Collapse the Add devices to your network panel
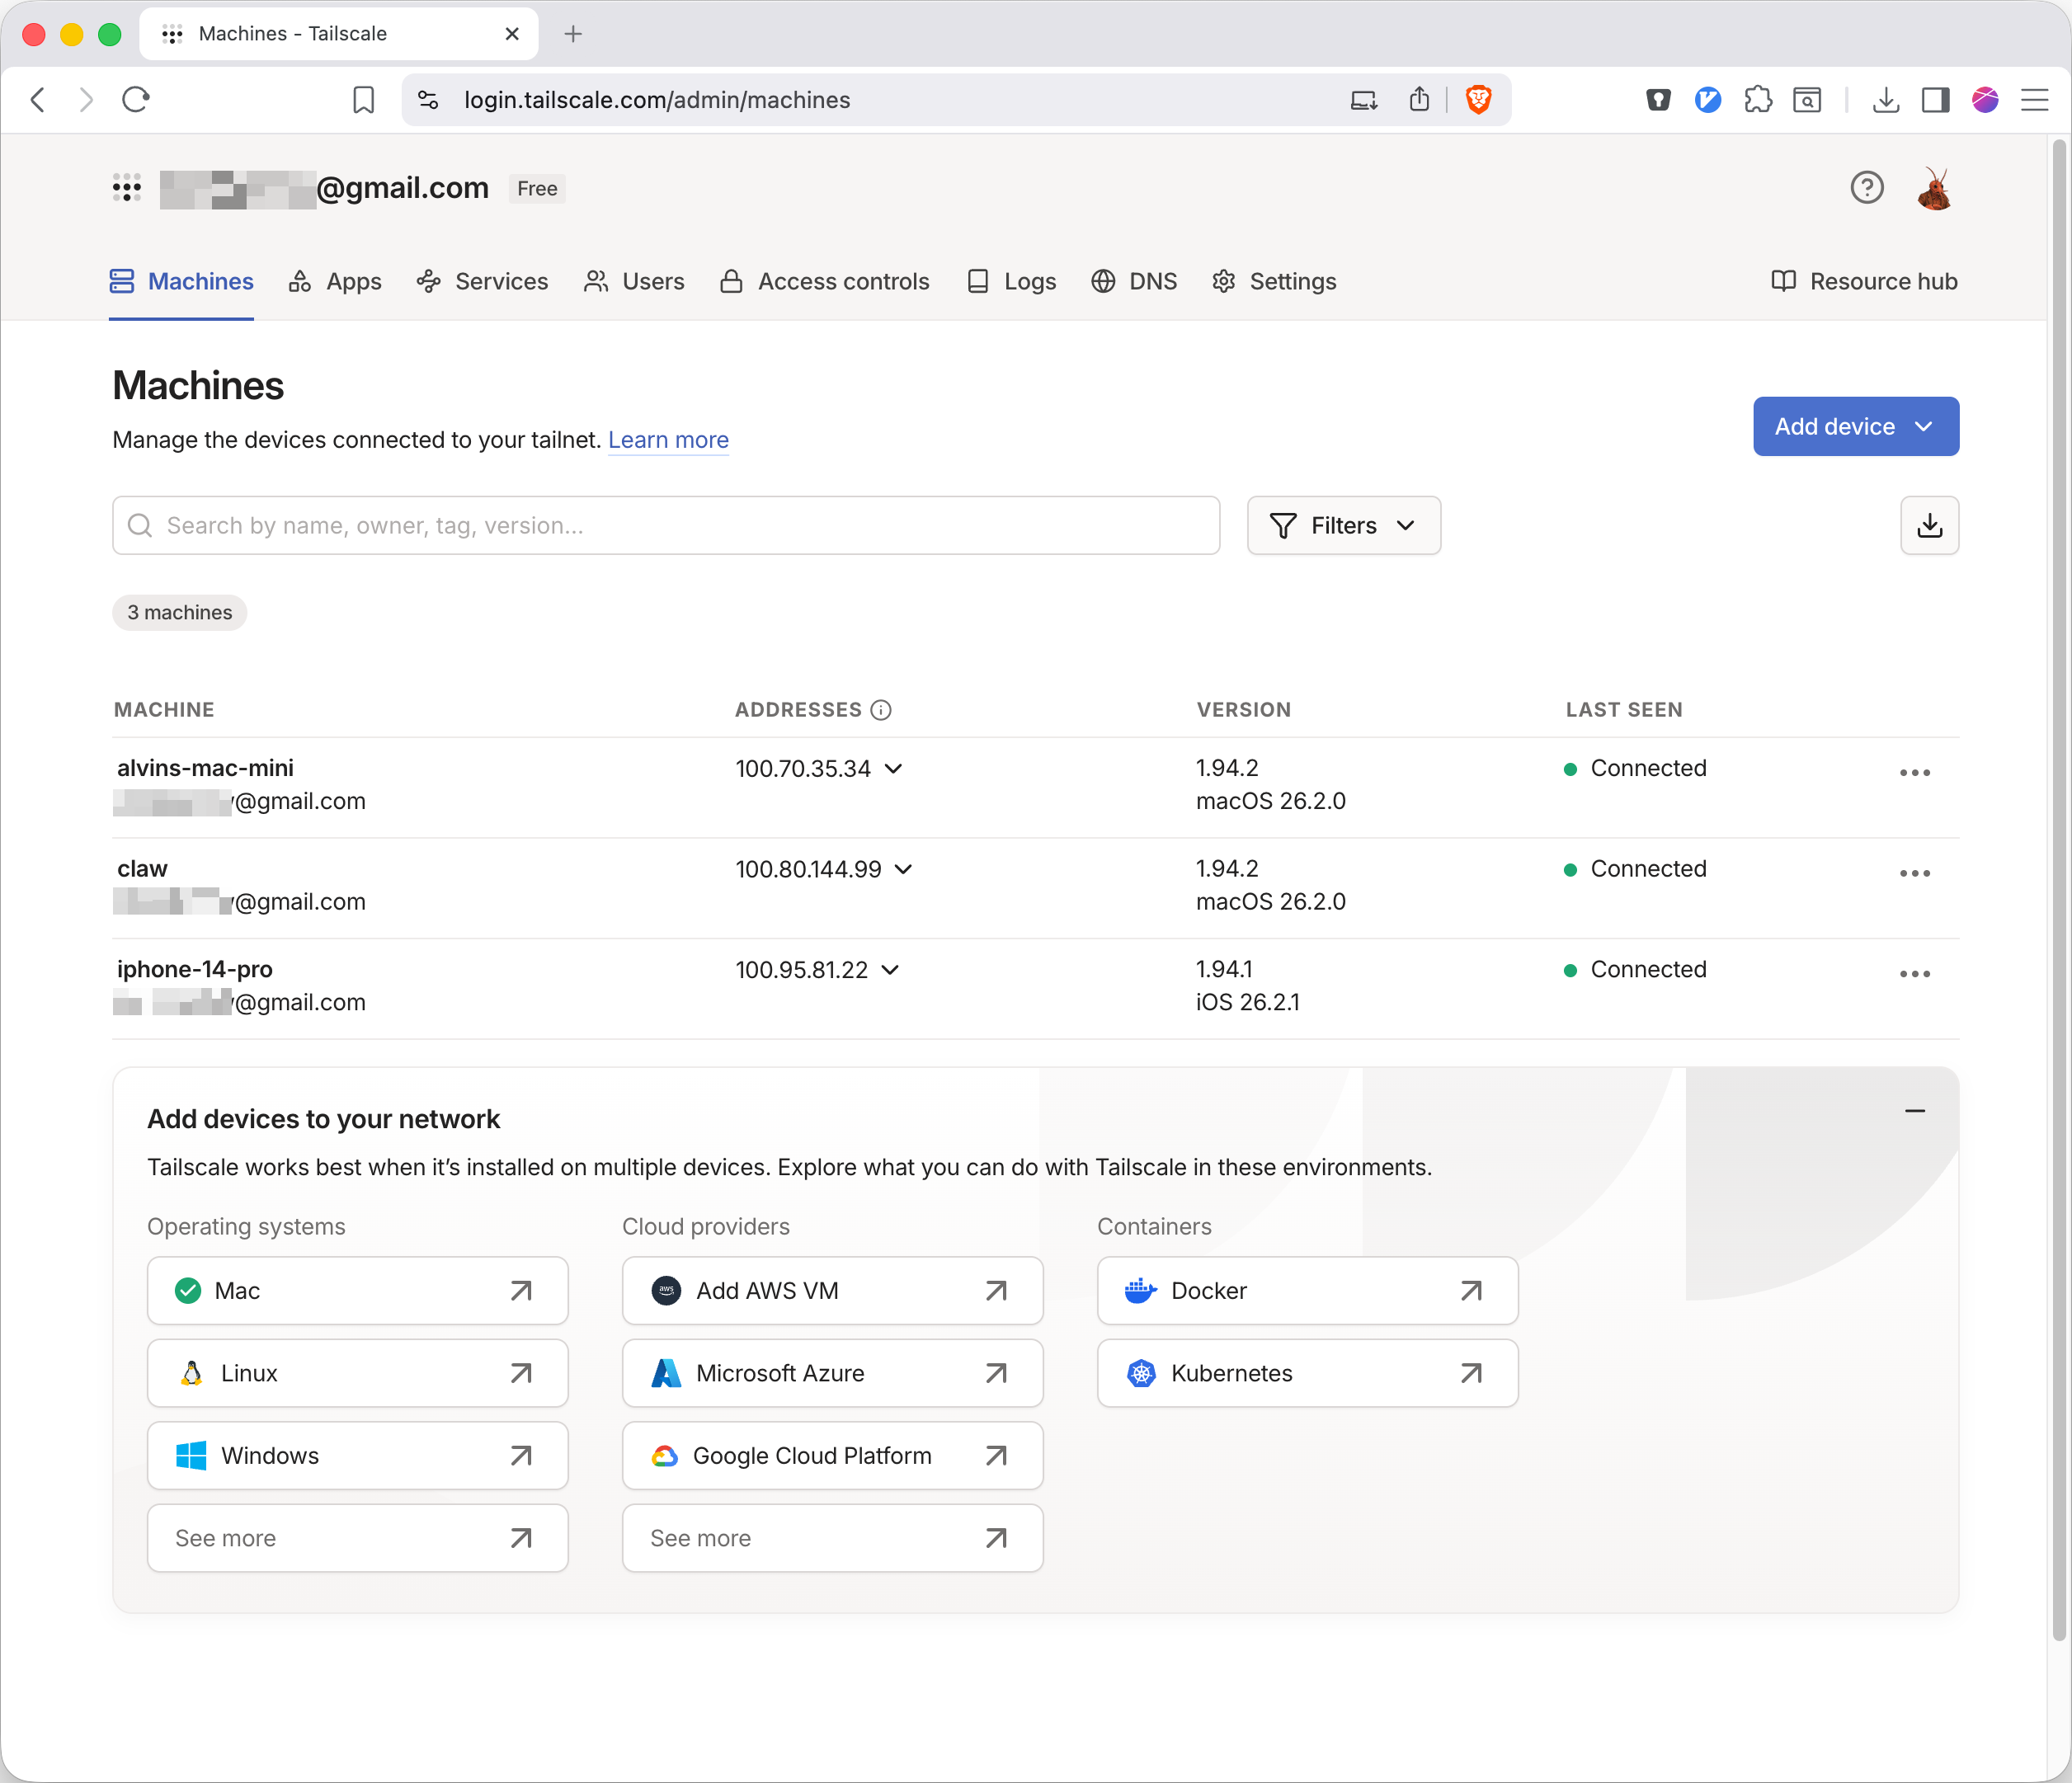 (x=1914, y=1111)
